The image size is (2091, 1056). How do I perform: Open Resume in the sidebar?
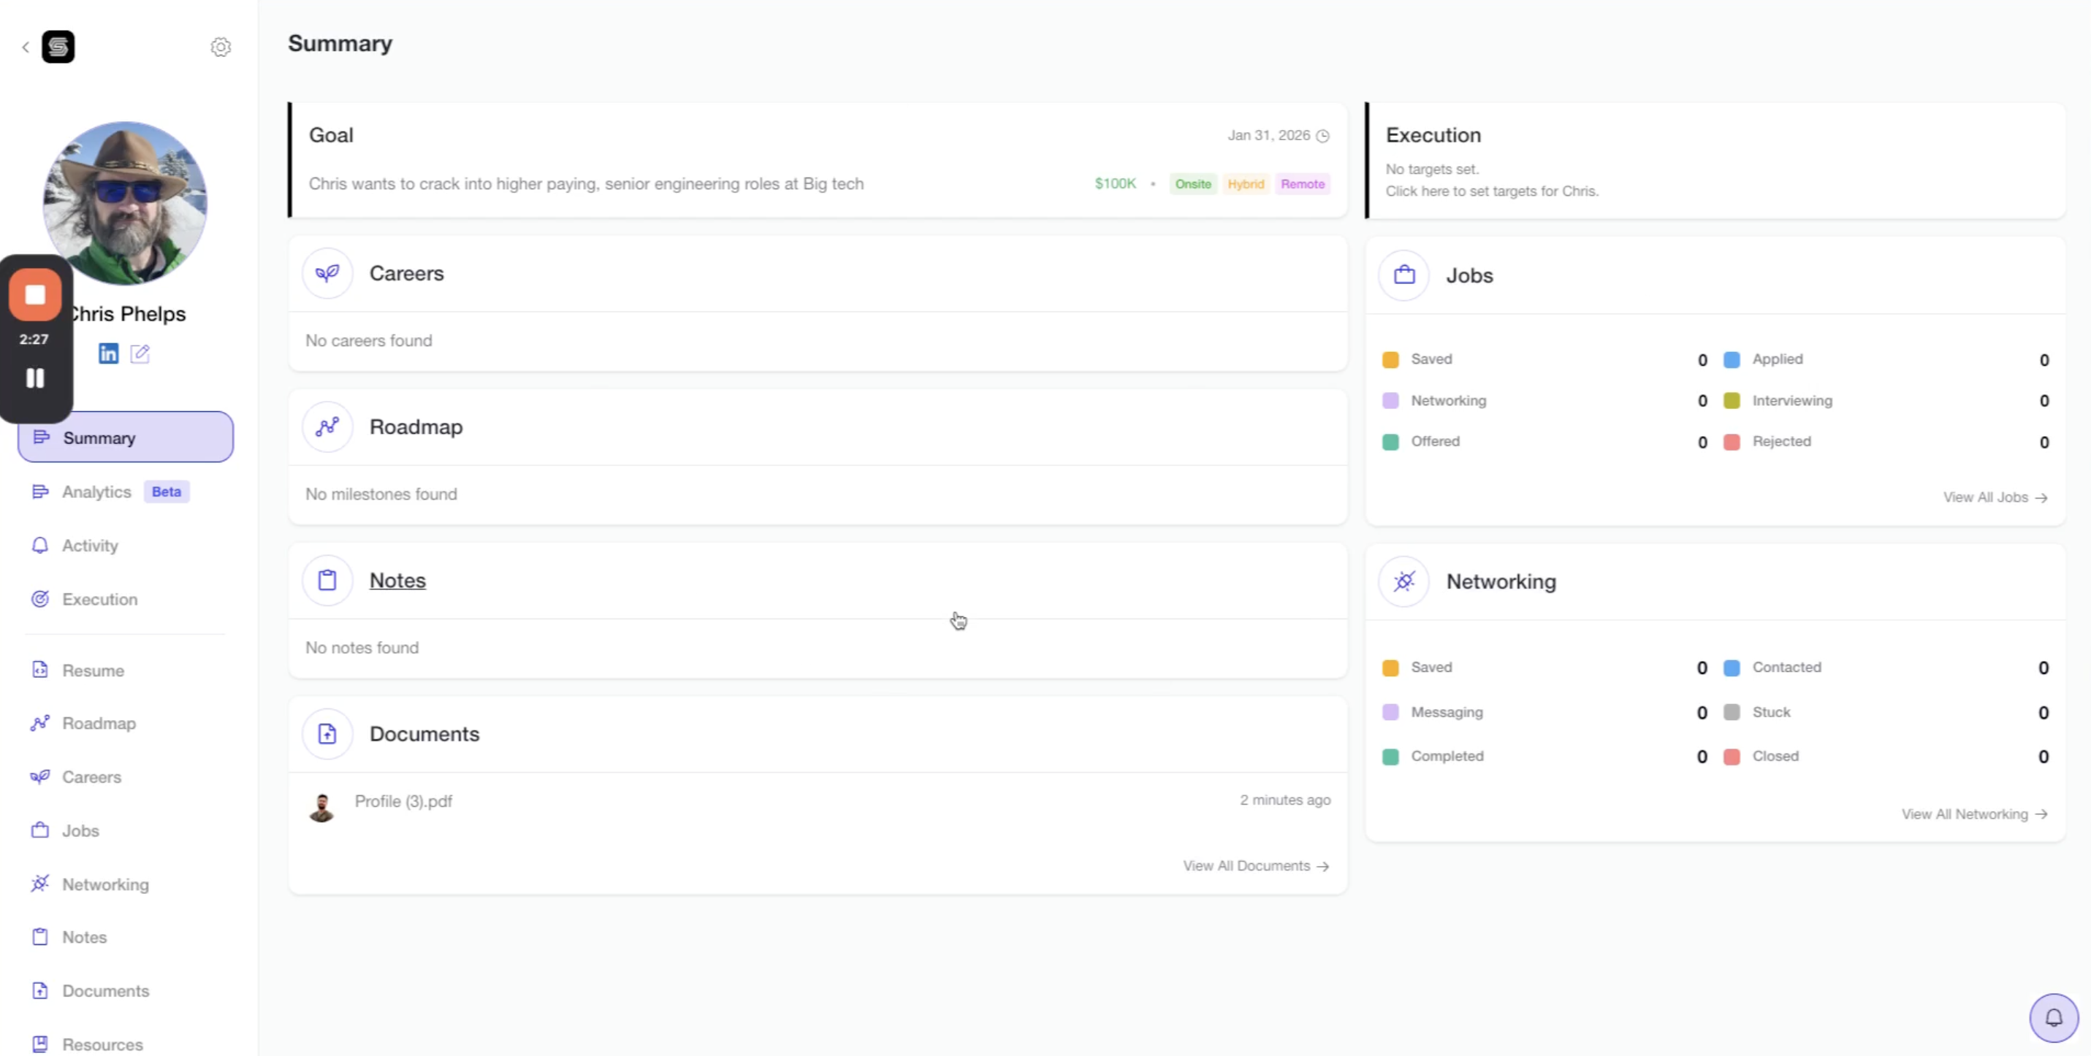(x=93, y=670)
